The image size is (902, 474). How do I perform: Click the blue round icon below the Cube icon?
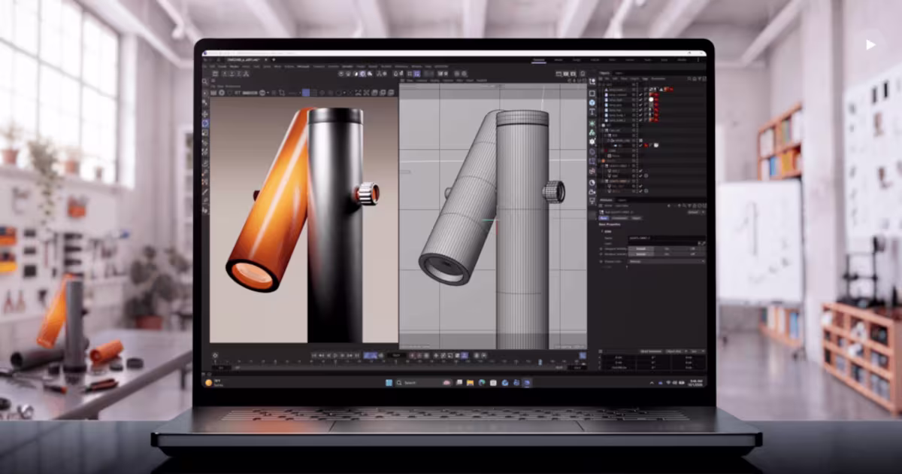[592, 102]
